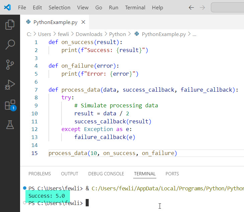Click 'def process_data' function definition line
Image resolution: width=244 pixels, height=212 pixels.
click(143, 90)
